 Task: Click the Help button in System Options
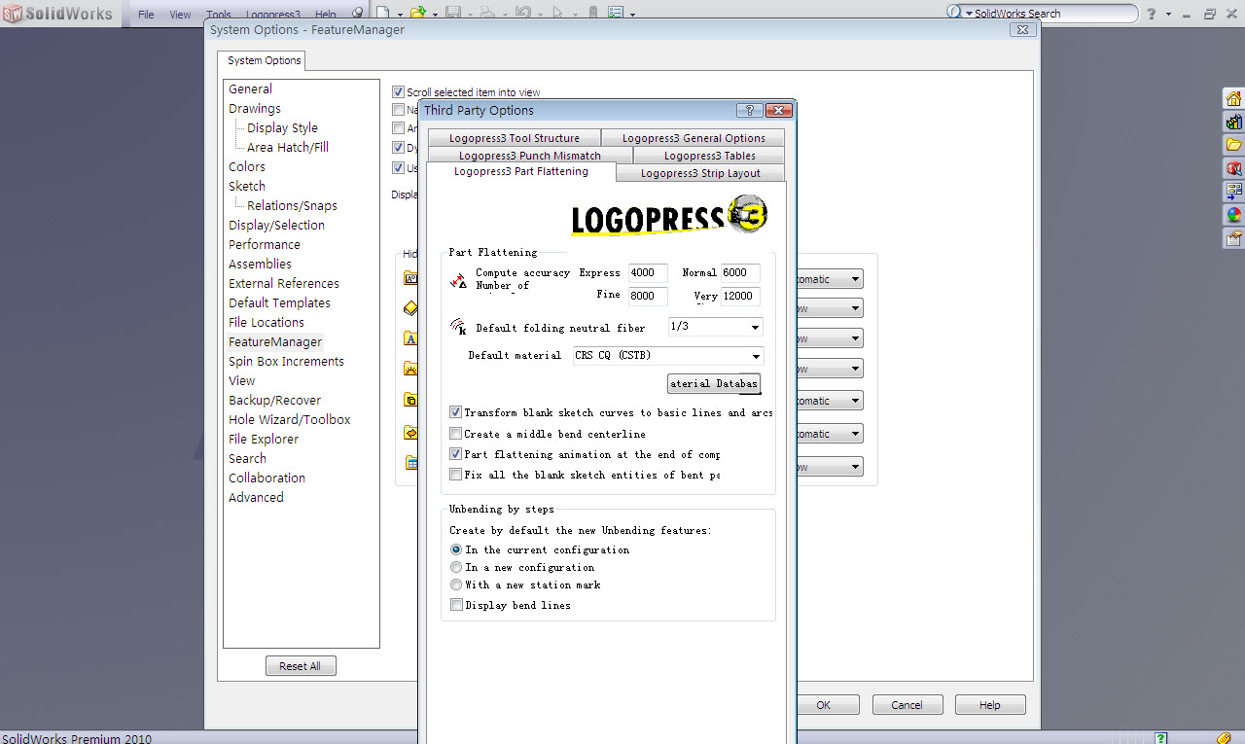click(990, 705)
